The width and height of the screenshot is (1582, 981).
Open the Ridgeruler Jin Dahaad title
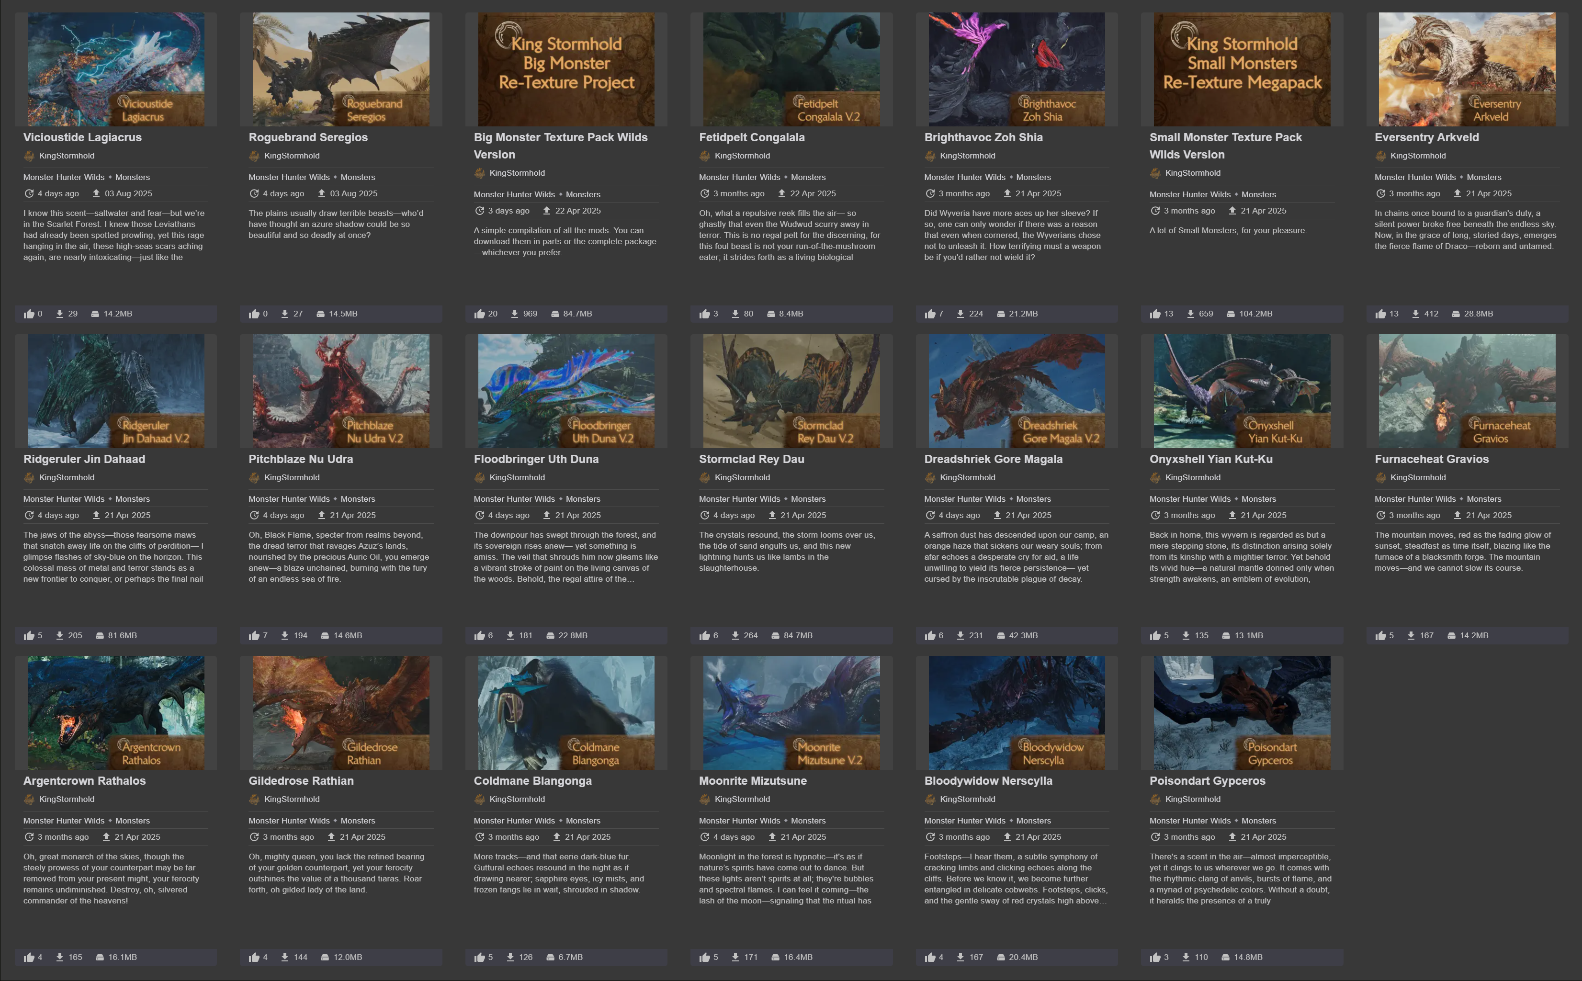coord(84,459)
